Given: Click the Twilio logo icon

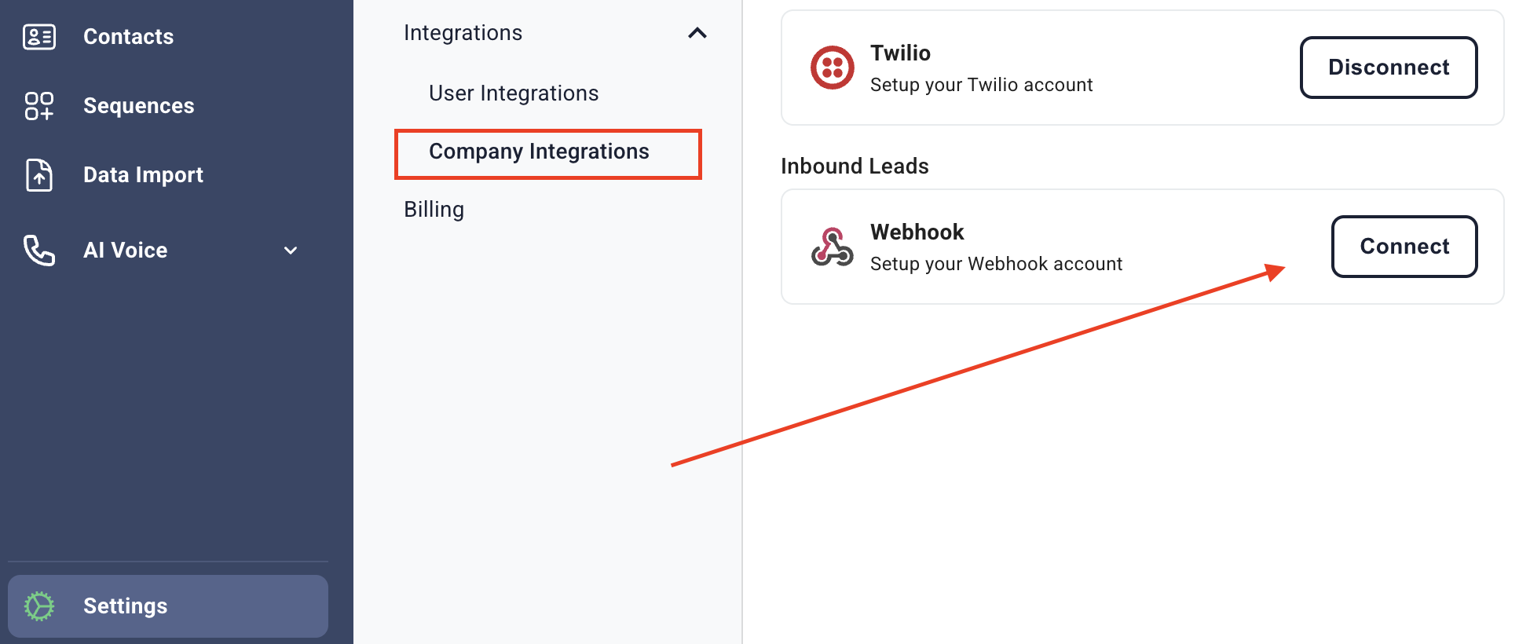Looking at the screenshot, I should coord(833,68).
